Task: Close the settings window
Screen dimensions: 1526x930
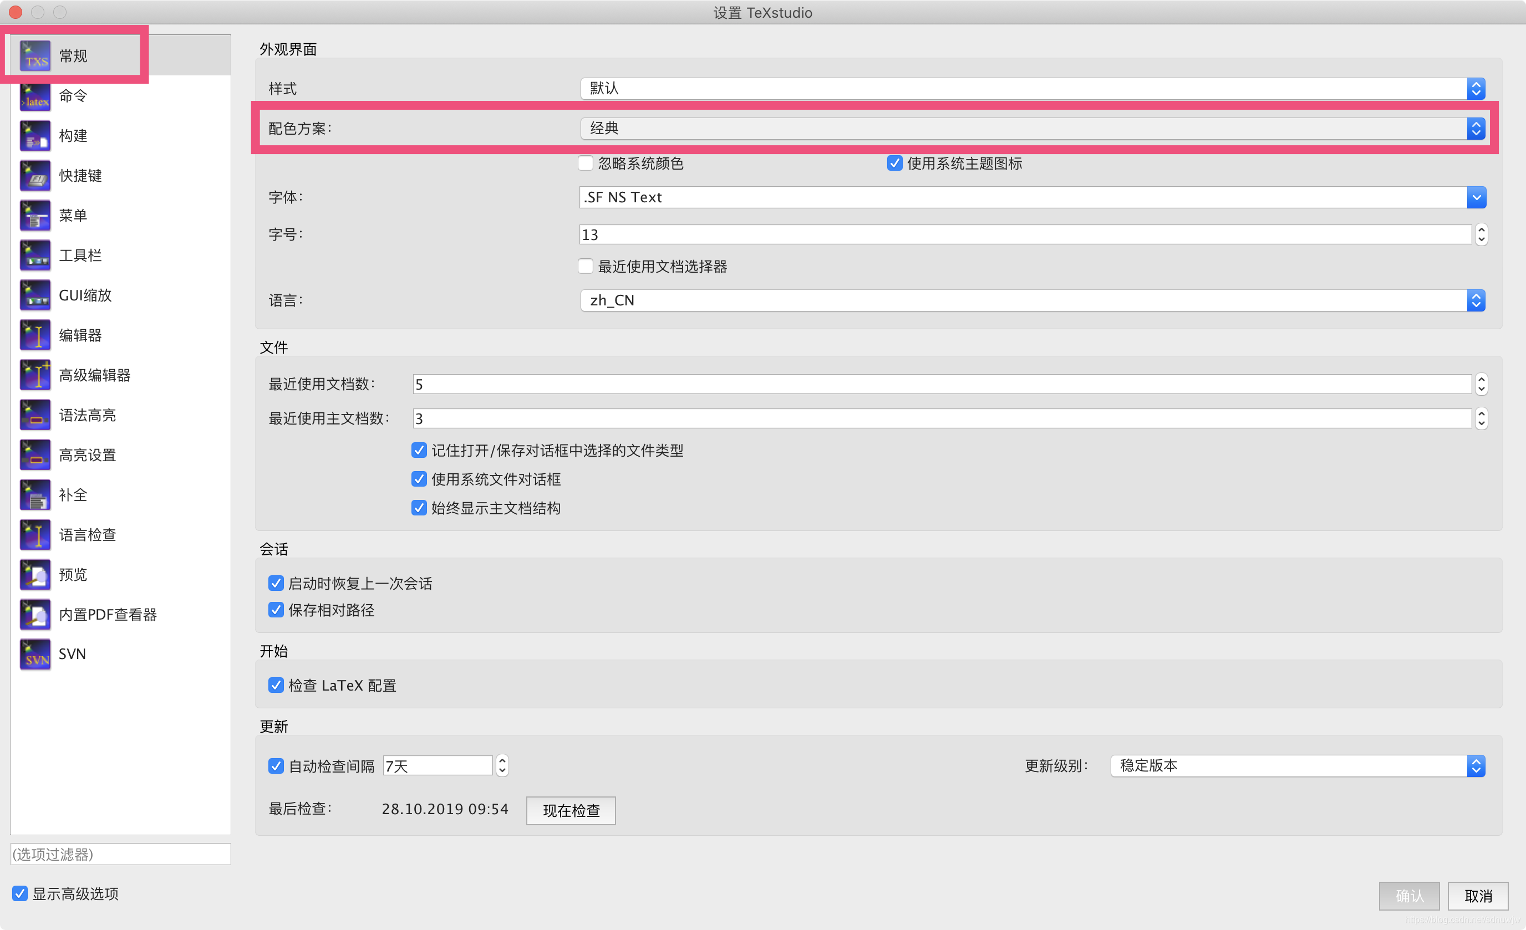Action: tap(16, 12)
